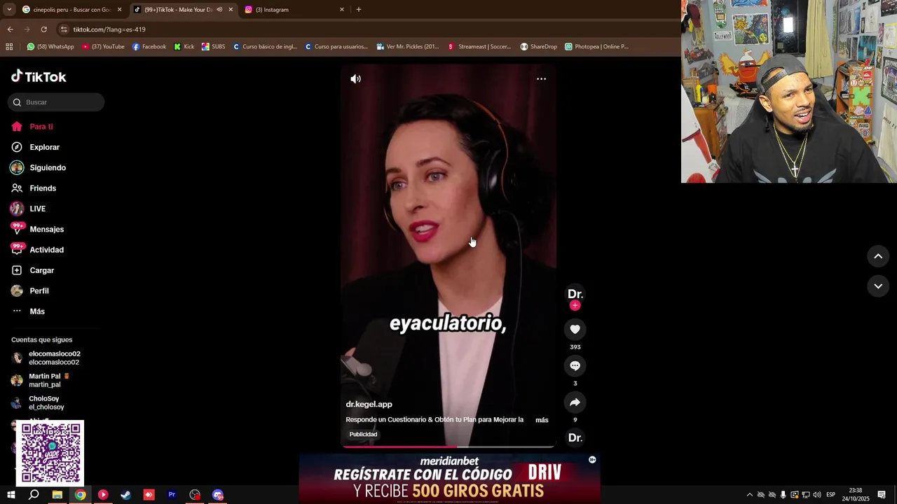Click the Publicidad label on the video

[x=363, y=434]
